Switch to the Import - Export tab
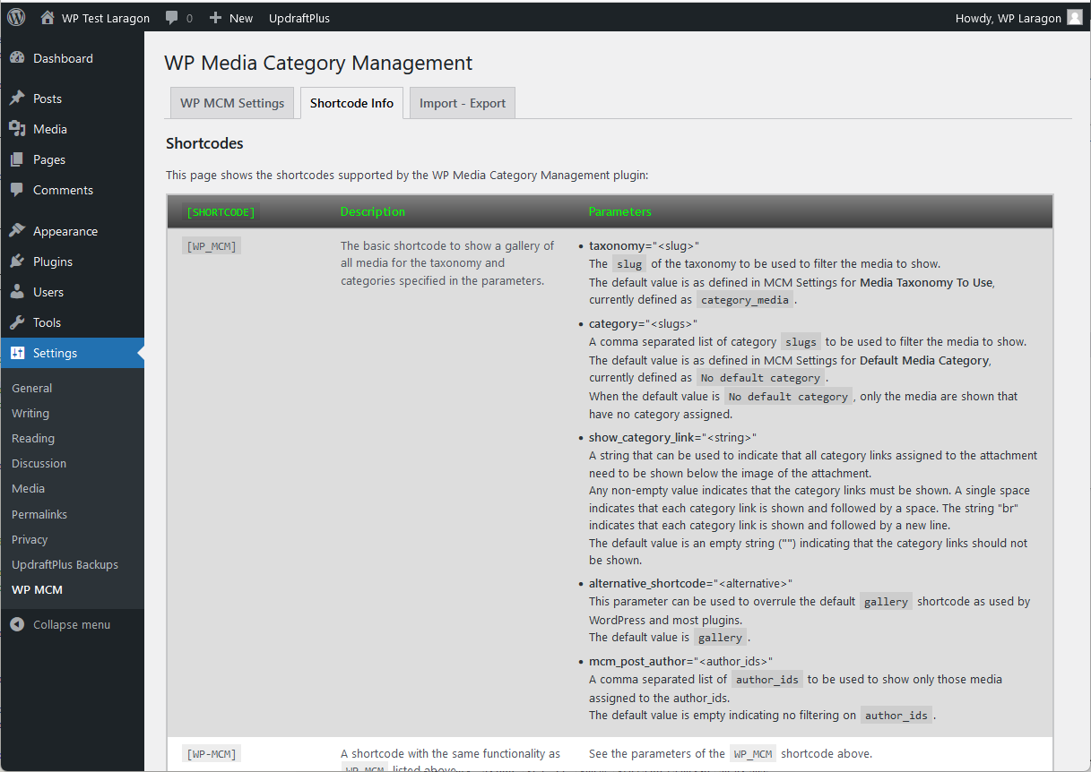This screenshot has width=1091, height=772. 463,103
